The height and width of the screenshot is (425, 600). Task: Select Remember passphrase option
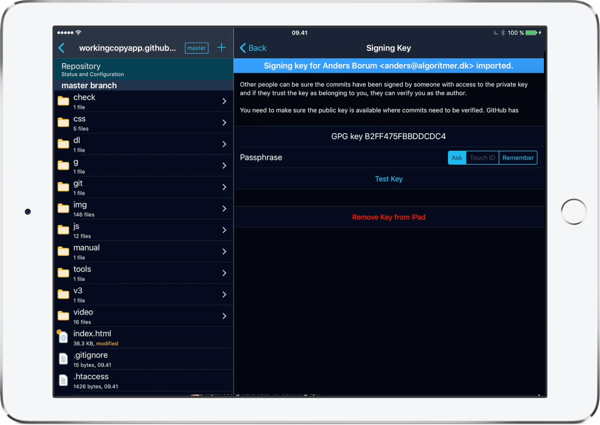(x=518, y=158)
